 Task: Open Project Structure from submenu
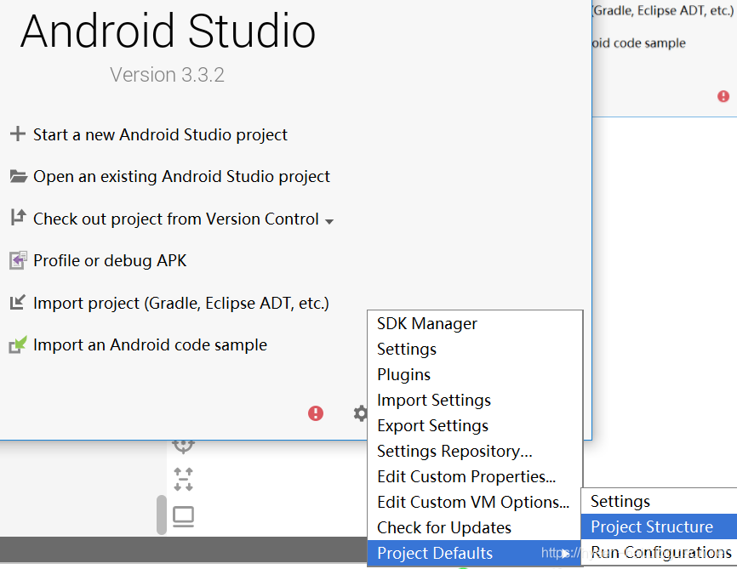[659, 526]
